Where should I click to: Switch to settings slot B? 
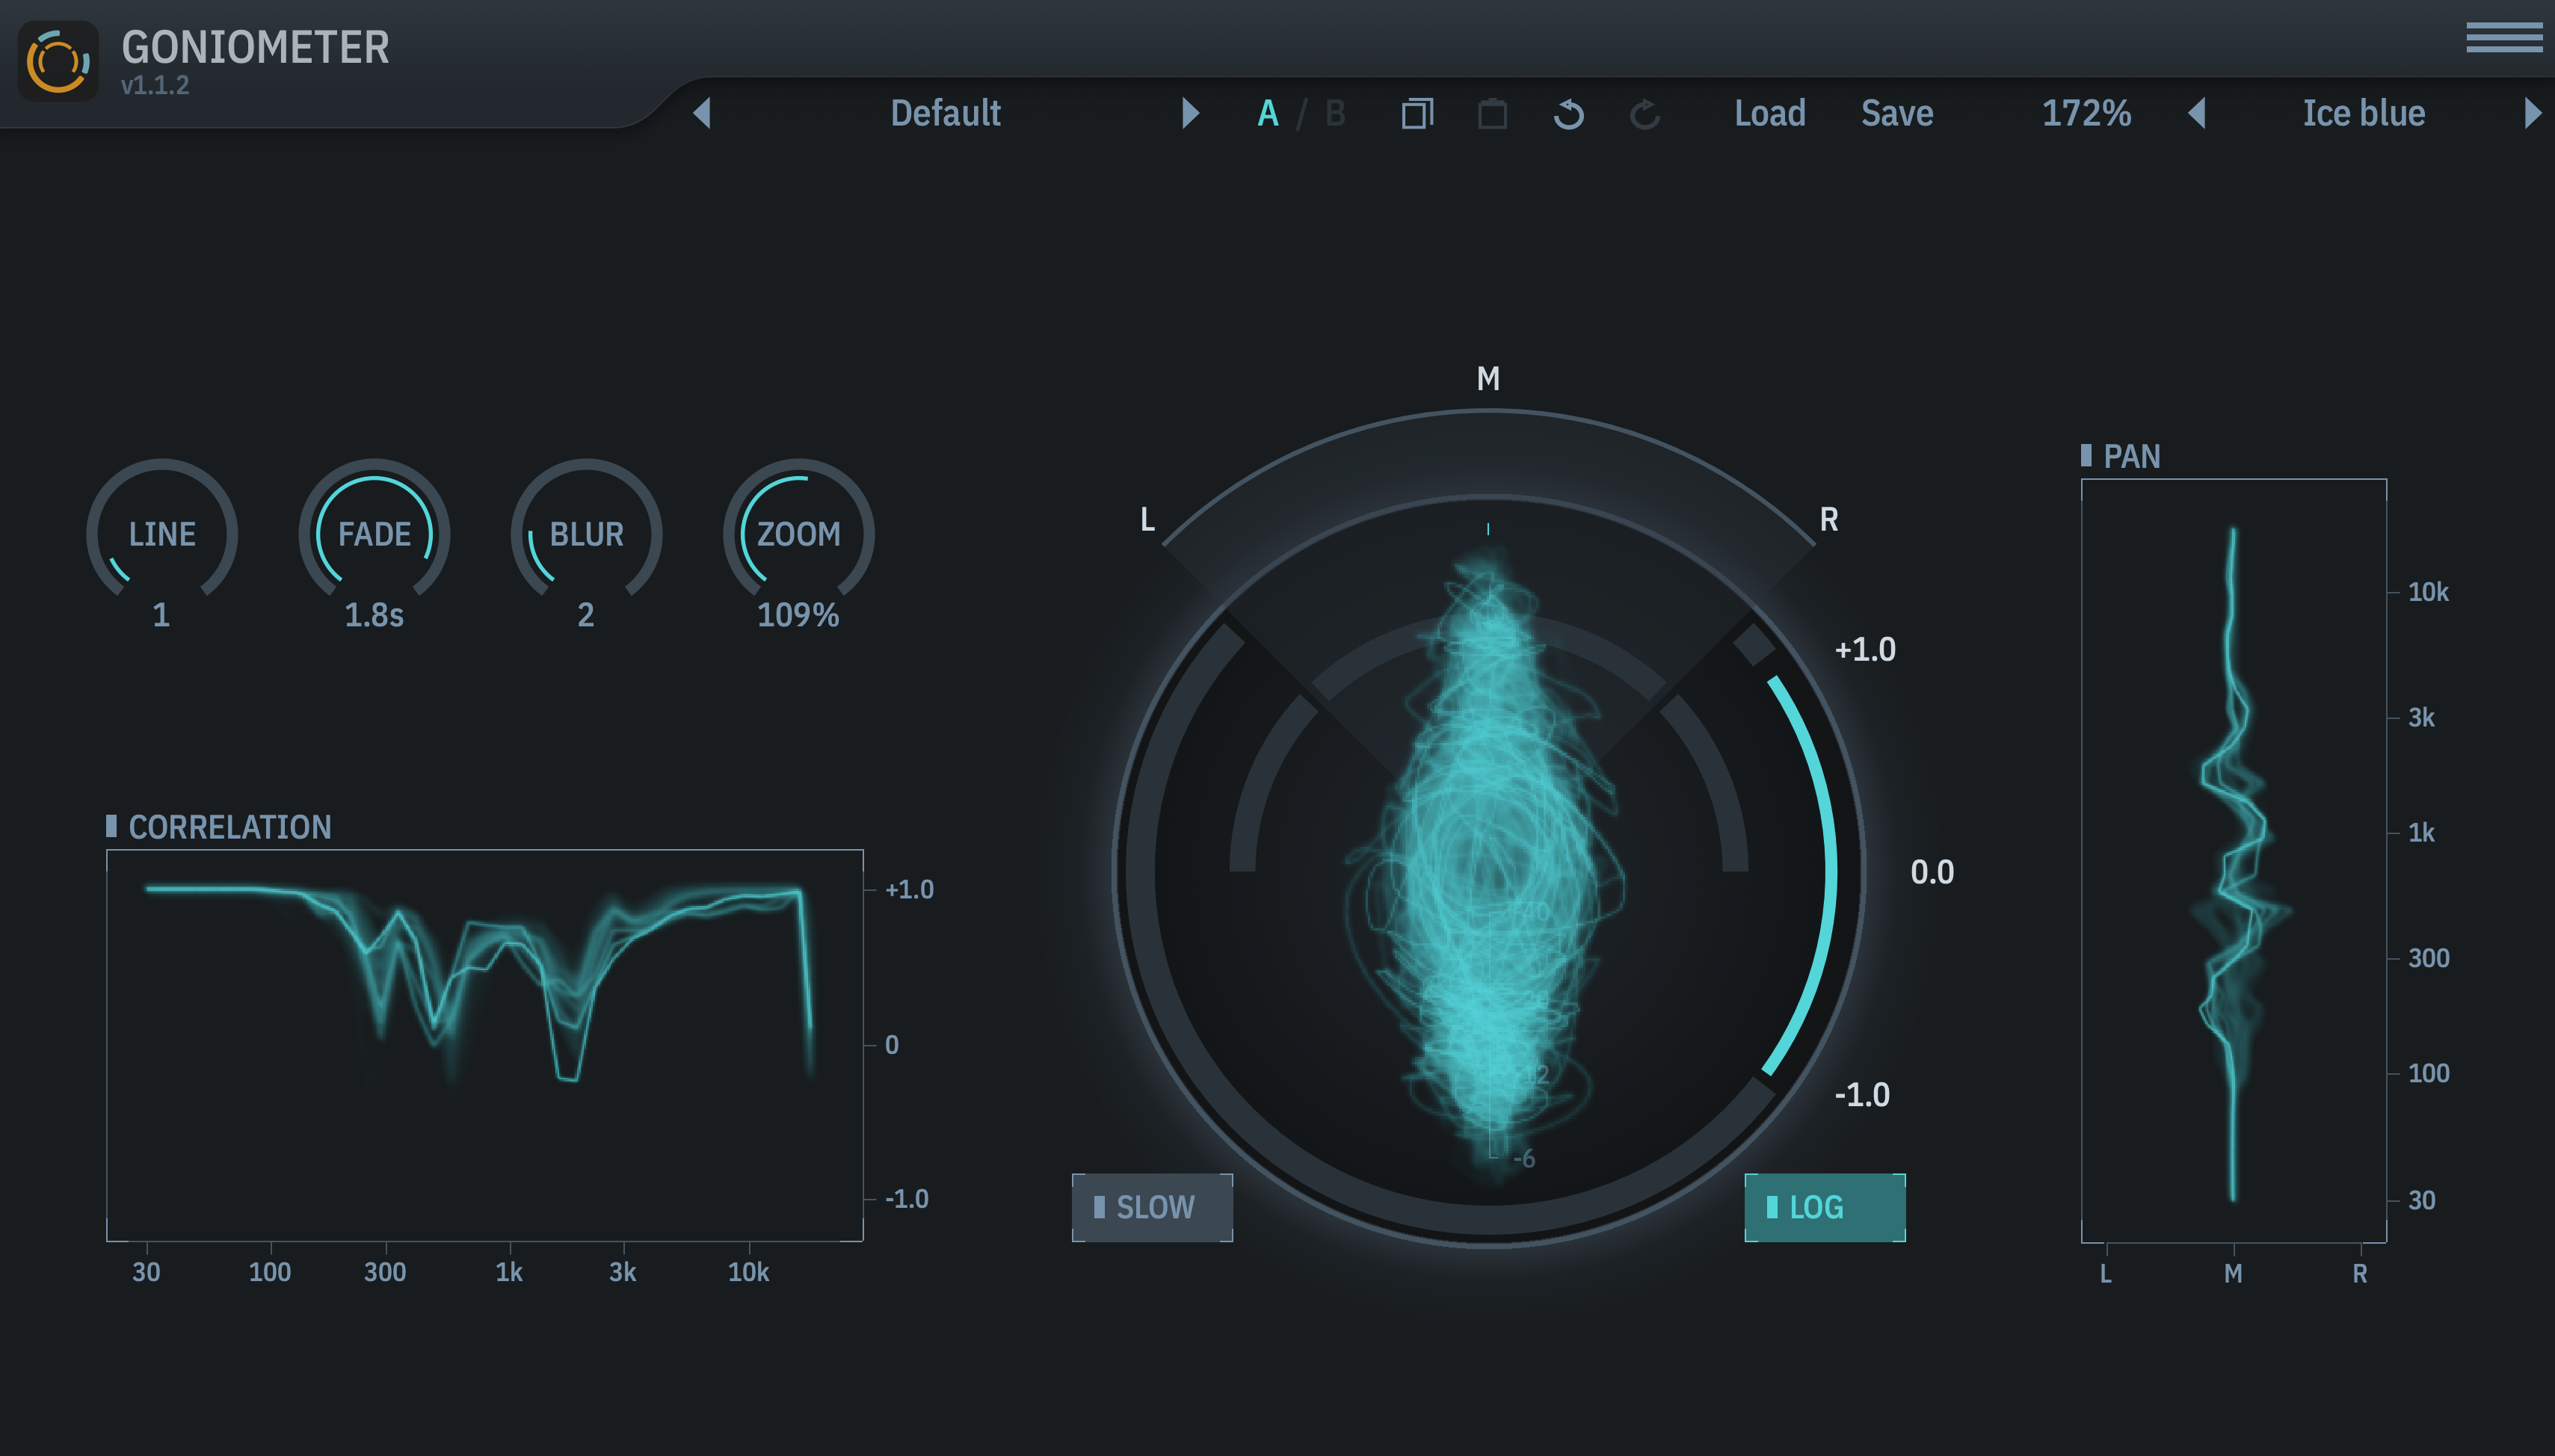[1335, 113]
